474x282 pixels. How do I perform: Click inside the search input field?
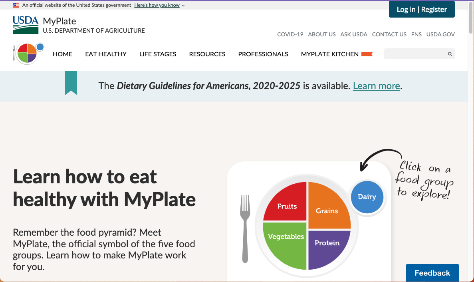point(415,54)
